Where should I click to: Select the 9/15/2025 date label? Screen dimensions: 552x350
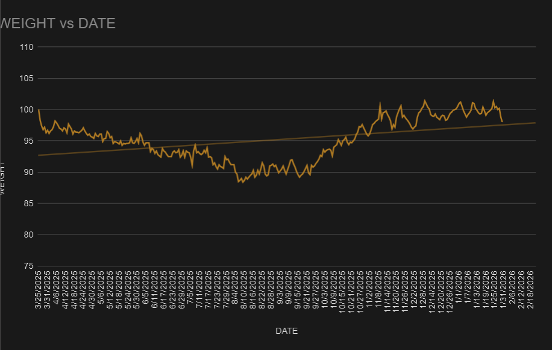tap(298, 289)
